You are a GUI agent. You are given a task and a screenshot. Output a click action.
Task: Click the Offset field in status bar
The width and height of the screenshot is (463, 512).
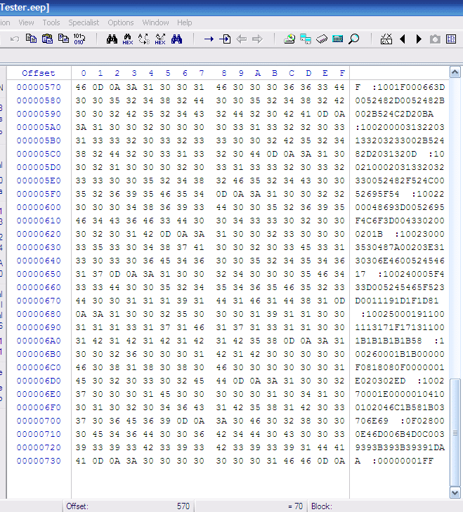(128, 506)
